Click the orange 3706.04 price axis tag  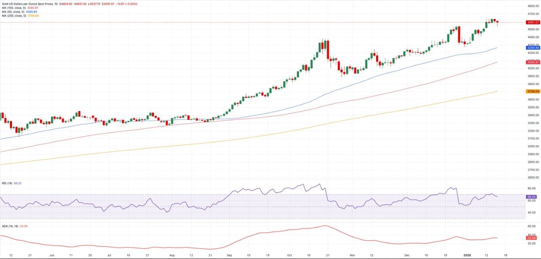533,91
